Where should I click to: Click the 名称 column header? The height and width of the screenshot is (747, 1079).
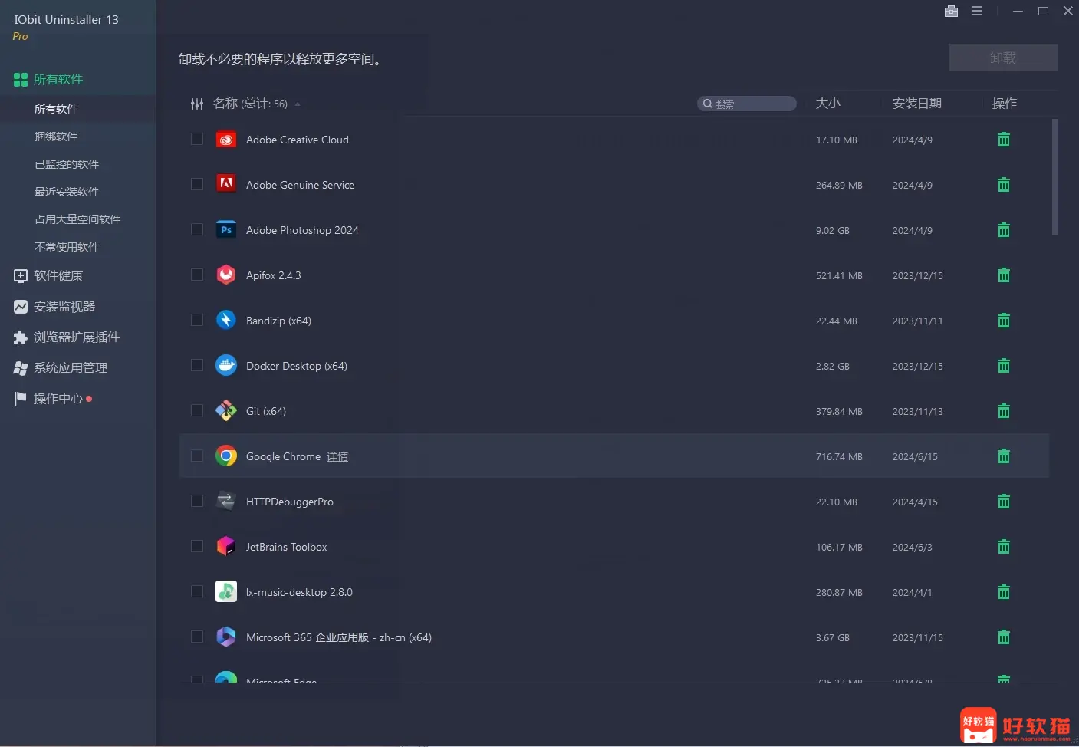(225, 104)
